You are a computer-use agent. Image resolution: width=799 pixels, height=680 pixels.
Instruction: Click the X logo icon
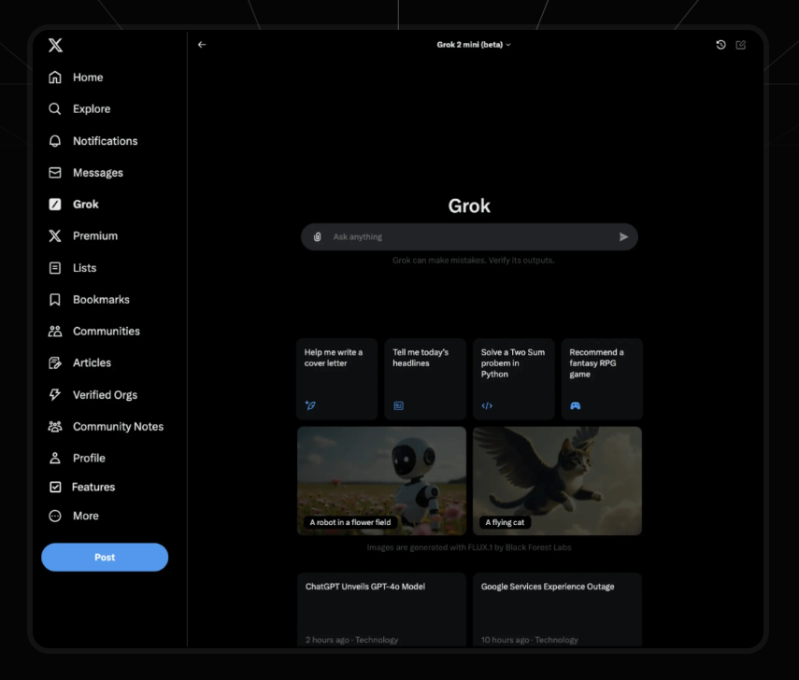click(55, 45)
